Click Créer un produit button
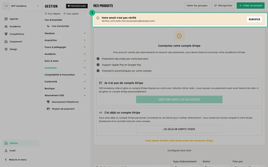 tap(250, 6)
